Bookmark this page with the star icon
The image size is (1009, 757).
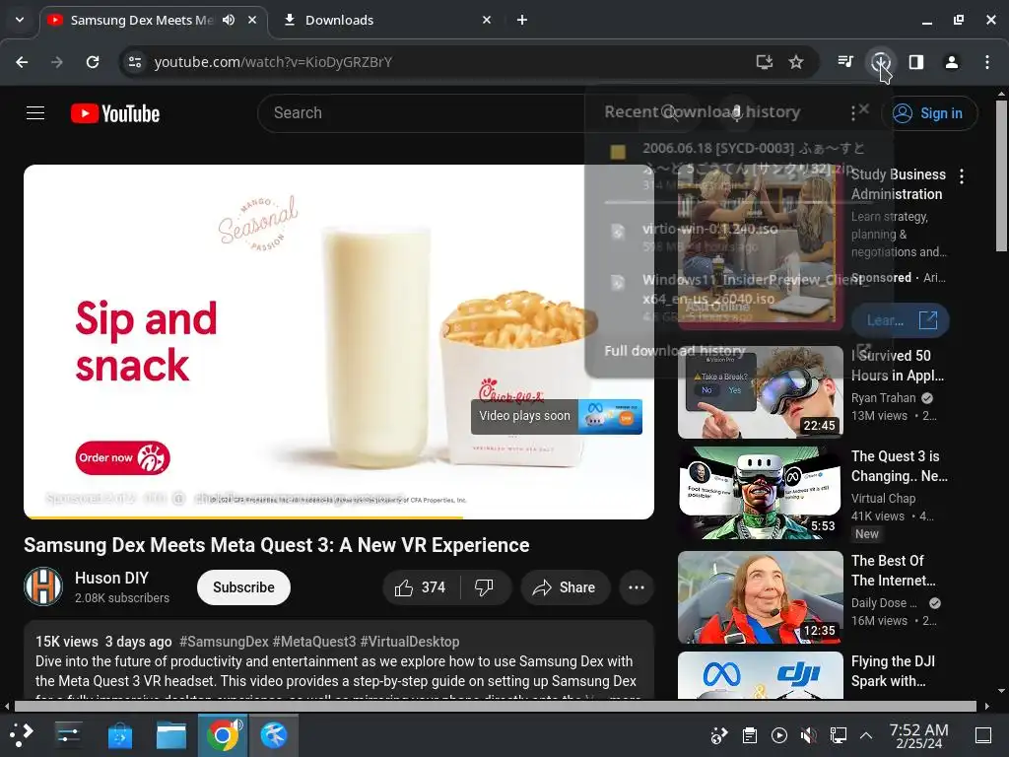796,62
